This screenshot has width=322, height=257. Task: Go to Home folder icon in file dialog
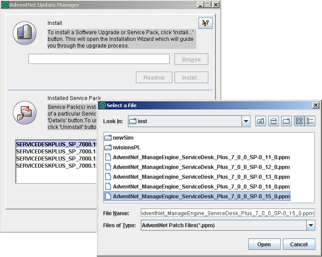click(274, 121)
